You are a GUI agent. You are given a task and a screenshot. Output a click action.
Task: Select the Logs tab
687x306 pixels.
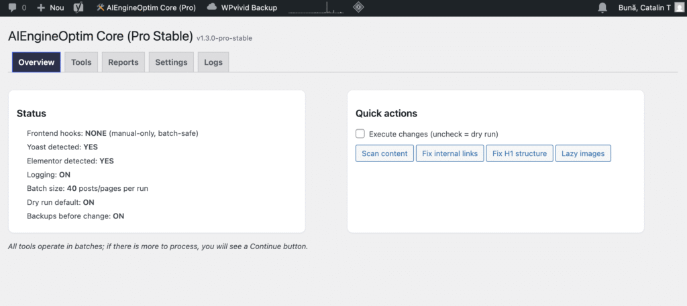click(213, 62)
